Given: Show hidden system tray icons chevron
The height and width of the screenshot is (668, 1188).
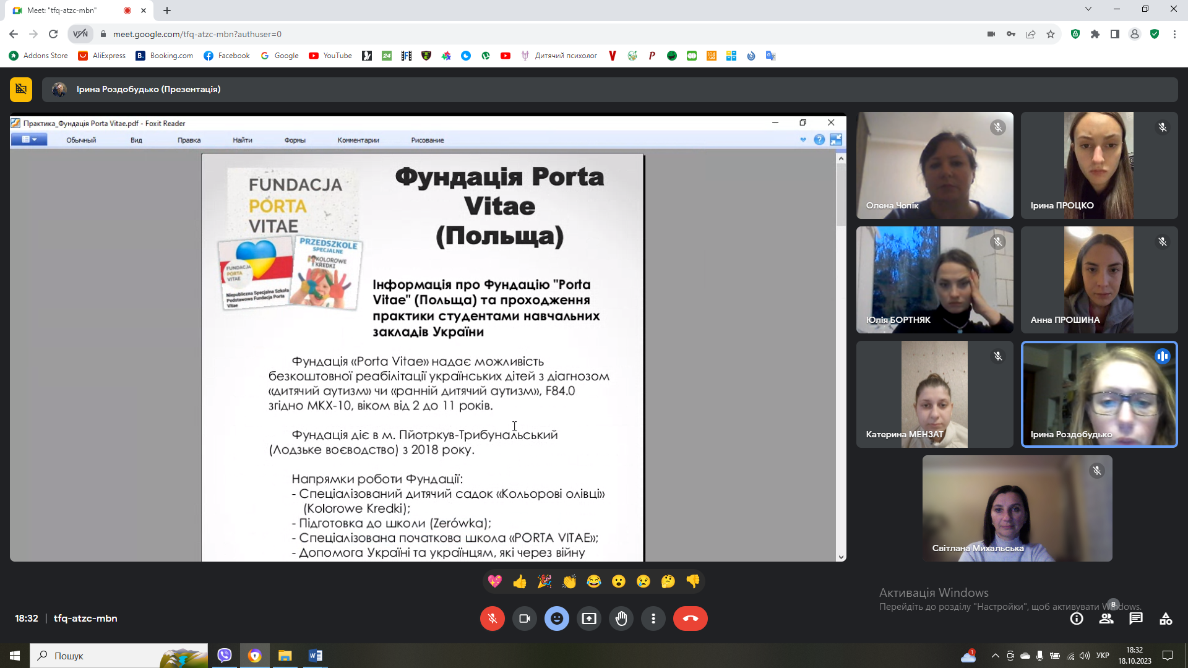Looking at the screenshot, I should click(x=995, y=656).
